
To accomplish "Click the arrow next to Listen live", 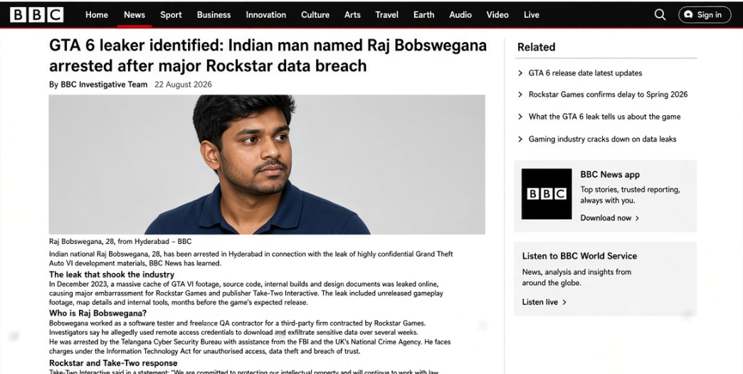I will (564, 302).
